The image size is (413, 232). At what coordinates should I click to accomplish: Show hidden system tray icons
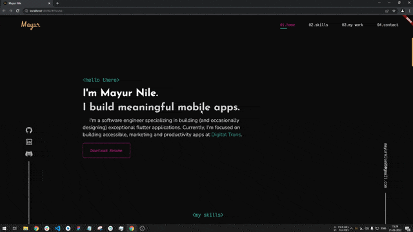click(x=351, y=228)
